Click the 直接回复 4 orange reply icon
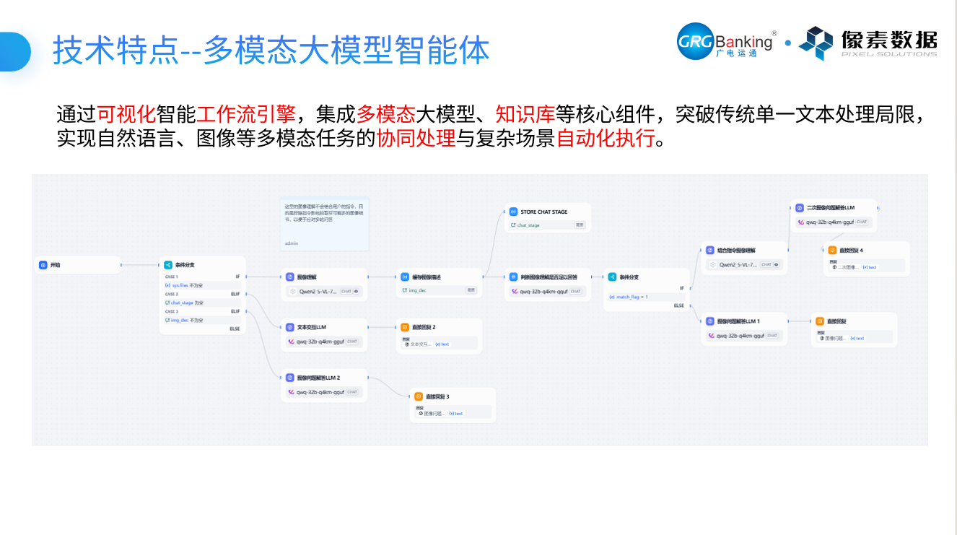 [832, 251]
